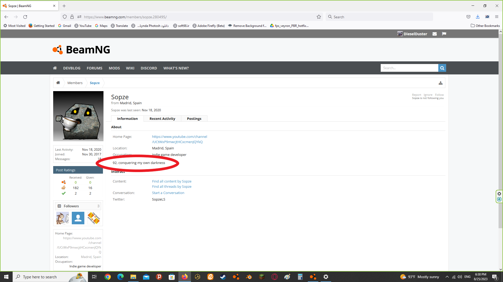Image resolution: width=503 pixels, height=282 pixels.
Task: Click Find all threads by Sopze
Action: point(172,187)
